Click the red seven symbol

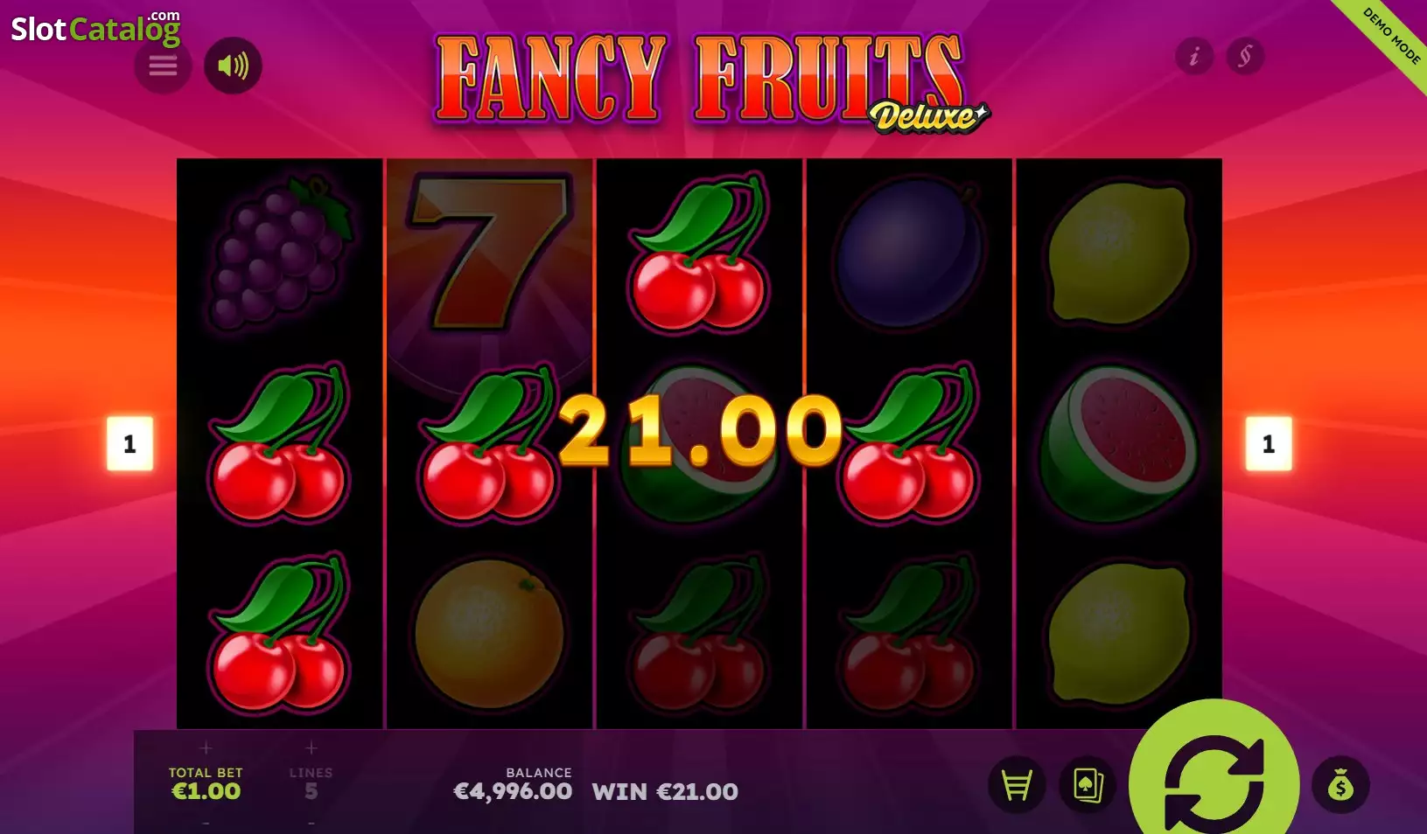489,252
